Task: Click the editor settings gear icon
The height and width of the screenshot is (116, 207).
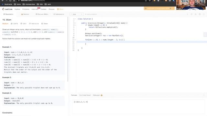Action: coord(200,14)
